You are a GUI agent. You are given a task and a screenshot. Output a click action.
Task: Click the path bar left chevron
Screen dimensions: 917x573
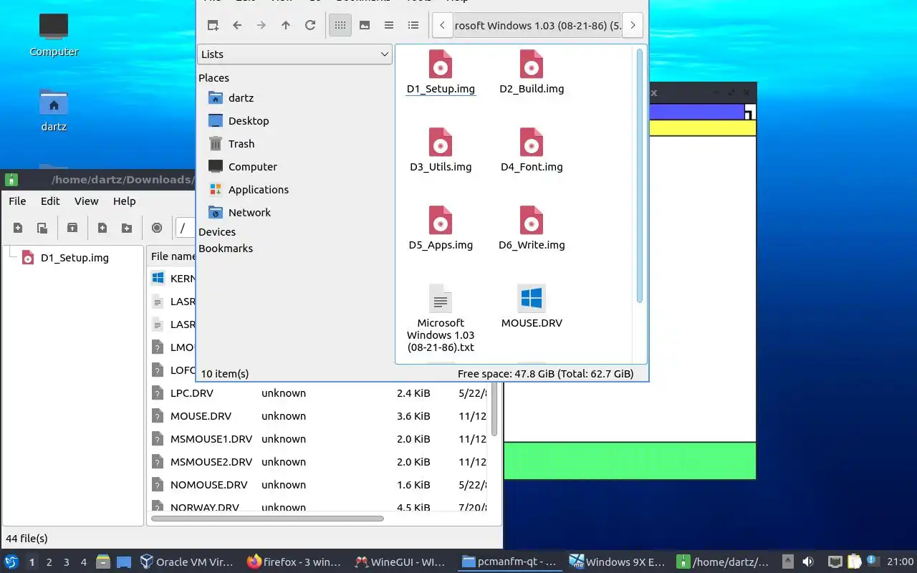click(x=442, y=25)
